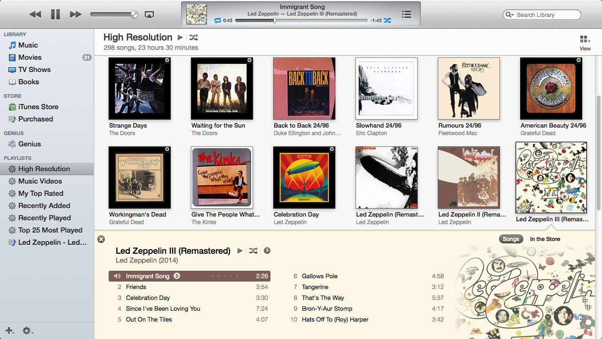Switch to the In the Store tab
This screenshot has width=602, height=339.
tap(545, 239)
